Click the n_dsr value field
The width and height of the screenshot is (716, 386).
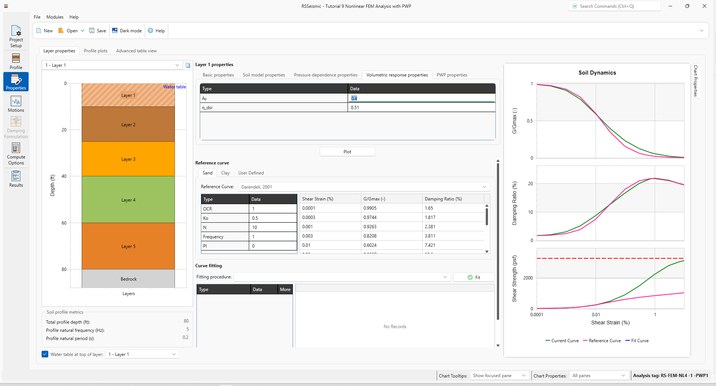[x=422, y=108]
